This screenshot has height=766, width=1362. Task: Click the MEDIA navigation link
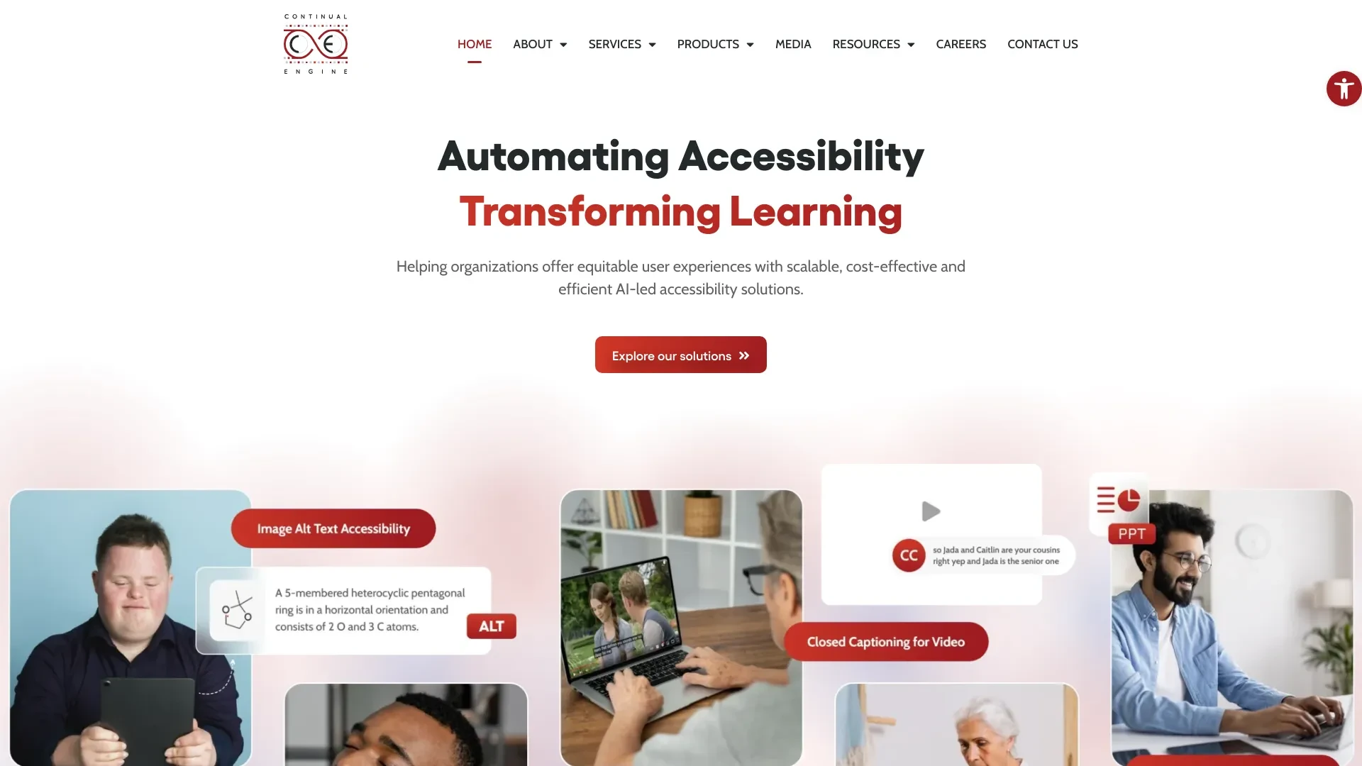click(793, 44)
